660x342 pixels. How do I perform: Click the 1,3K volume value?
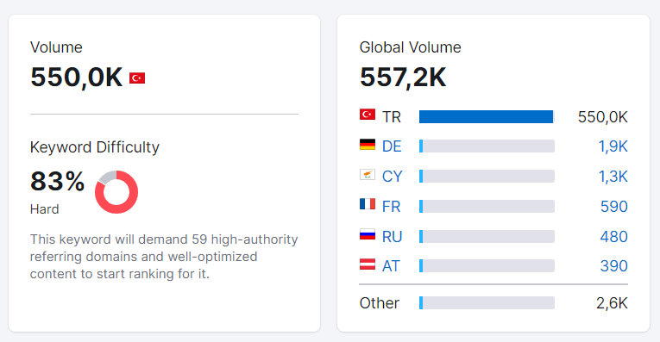(613, 177)
